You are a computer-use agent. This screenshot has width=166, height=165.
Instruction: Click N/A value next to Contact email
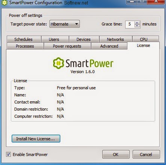pyautogui.click(x=60, y=102)
